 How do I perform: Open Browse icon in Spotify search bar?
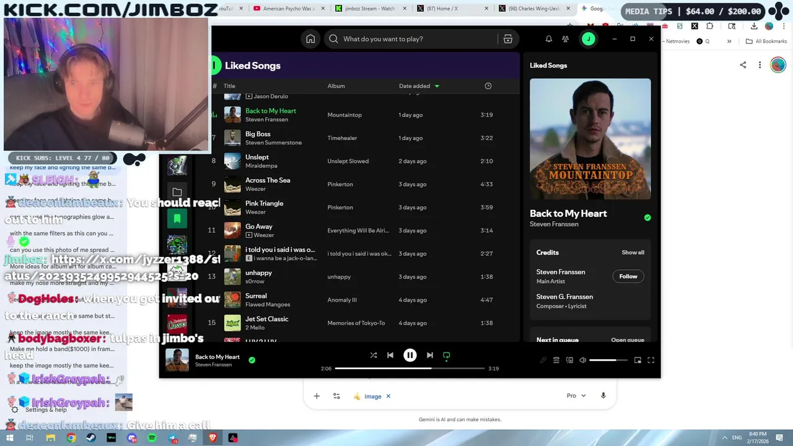508,39
